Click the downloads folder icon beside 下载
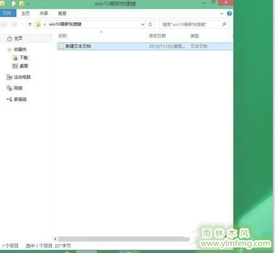 tap(15, 58)
